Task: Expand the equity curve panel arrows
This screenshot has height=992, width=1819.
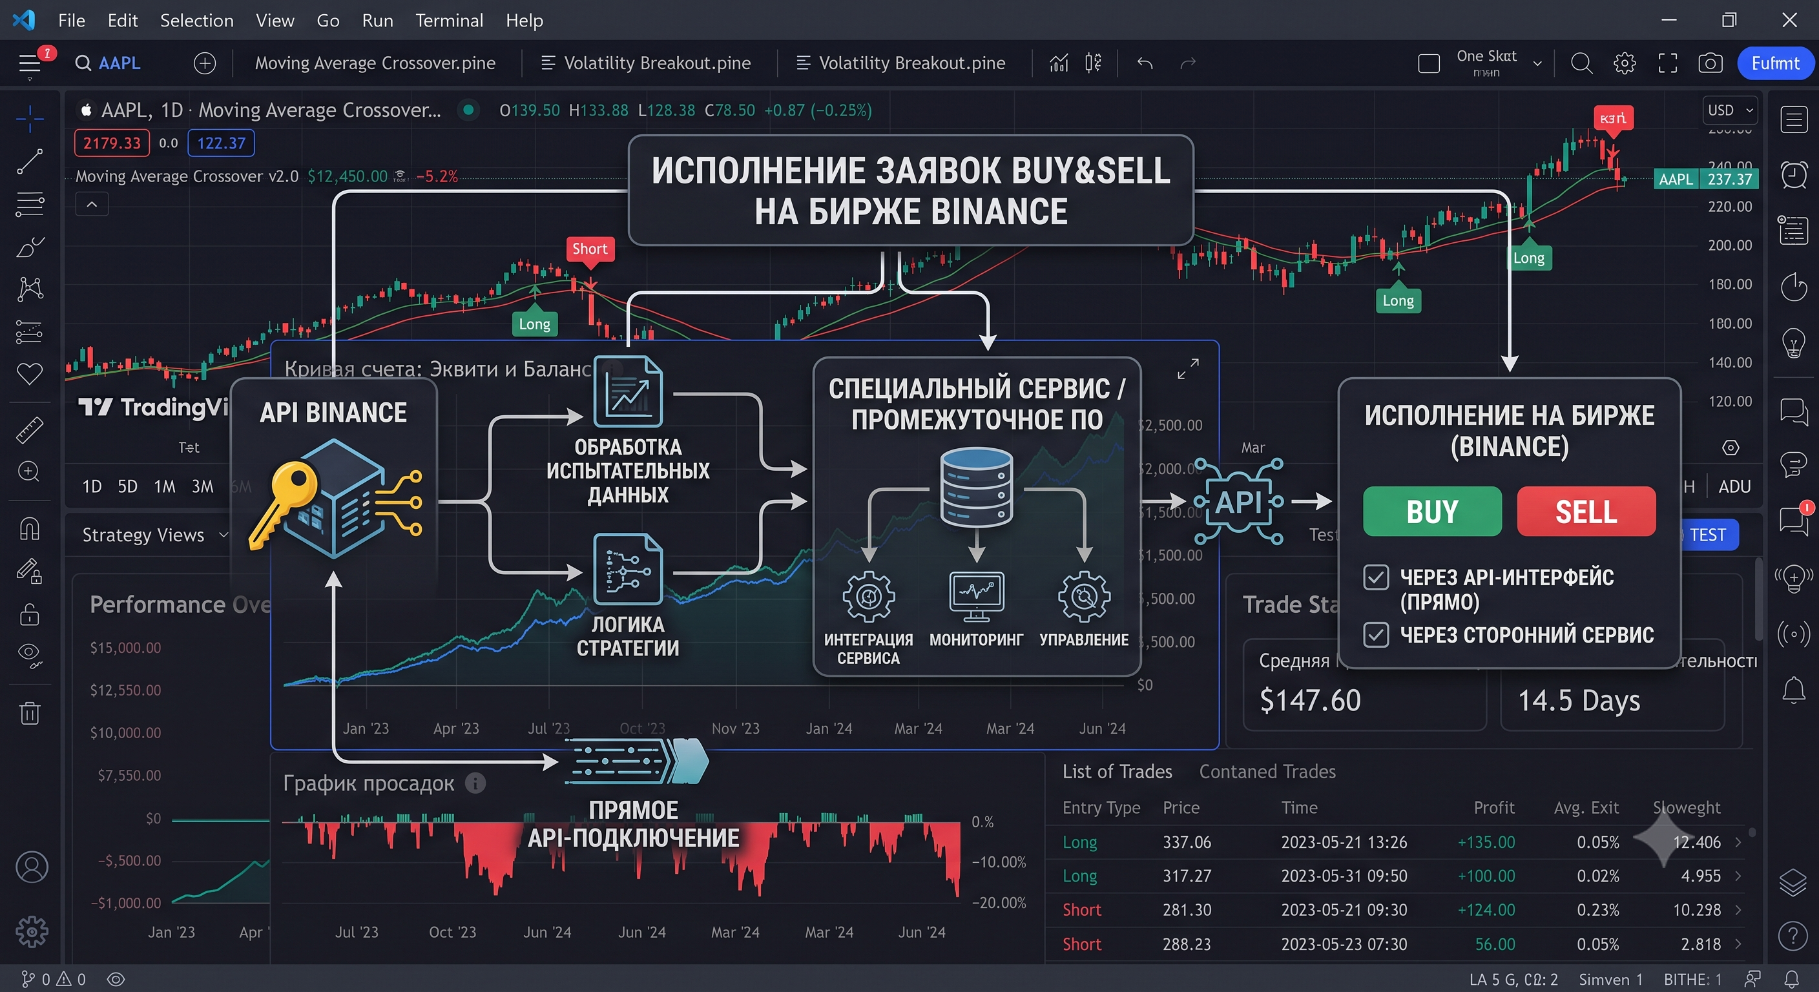Action: point(1188,369)
